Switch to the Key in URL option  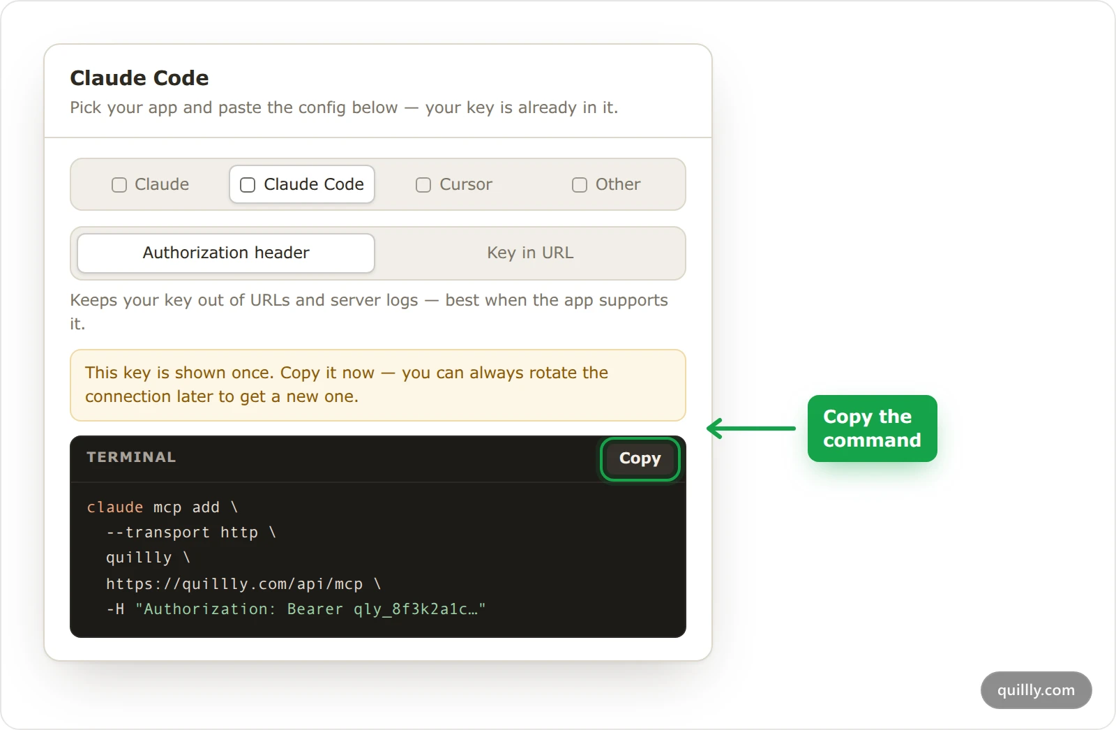click(530, 253)
